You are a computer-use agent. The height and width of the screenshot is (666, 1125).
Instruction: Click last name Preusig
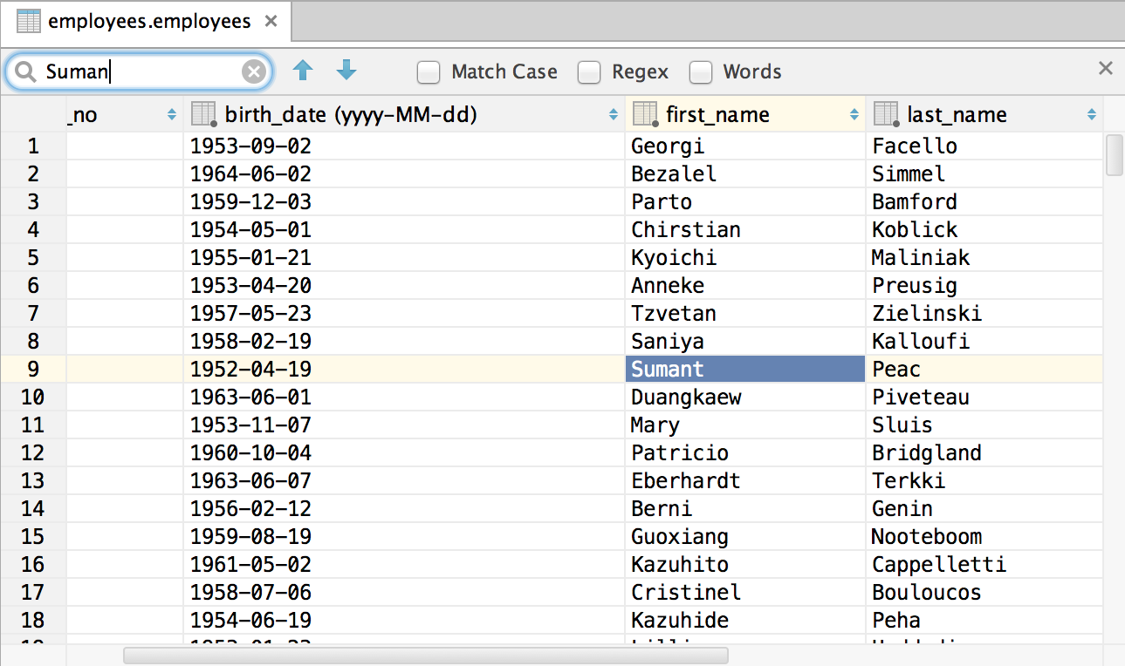coord(915,285)
